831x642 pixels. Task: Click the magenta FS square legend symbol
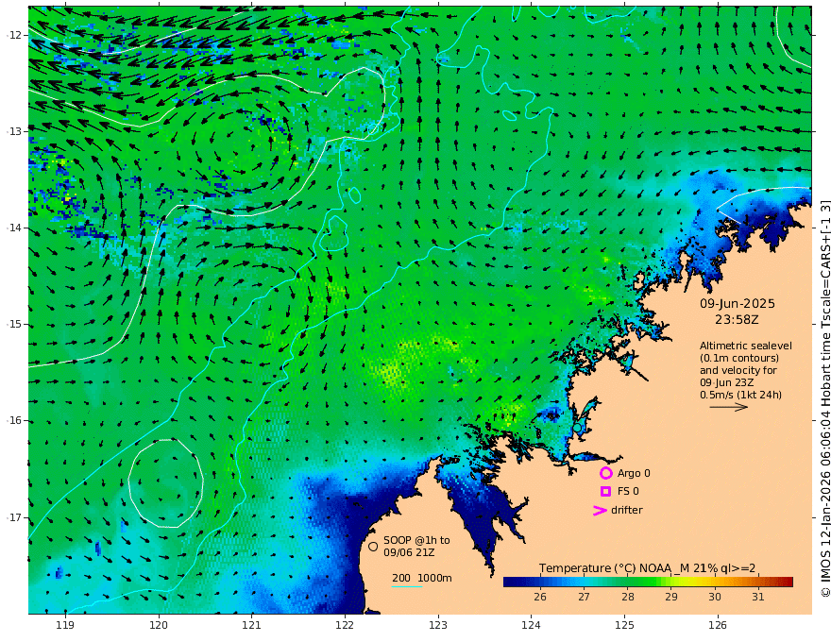point(605,492)
